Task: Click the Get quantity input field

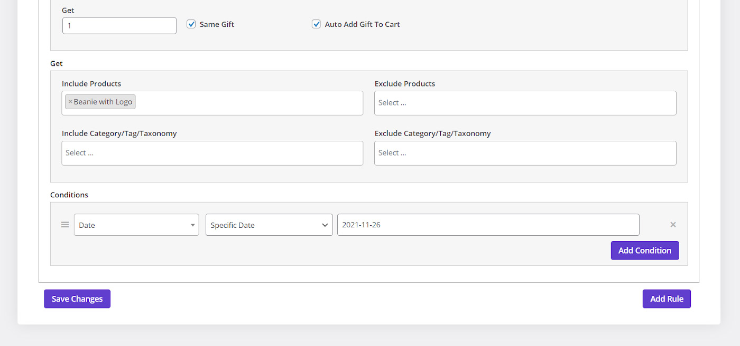Action: click(x=119, y=25)
